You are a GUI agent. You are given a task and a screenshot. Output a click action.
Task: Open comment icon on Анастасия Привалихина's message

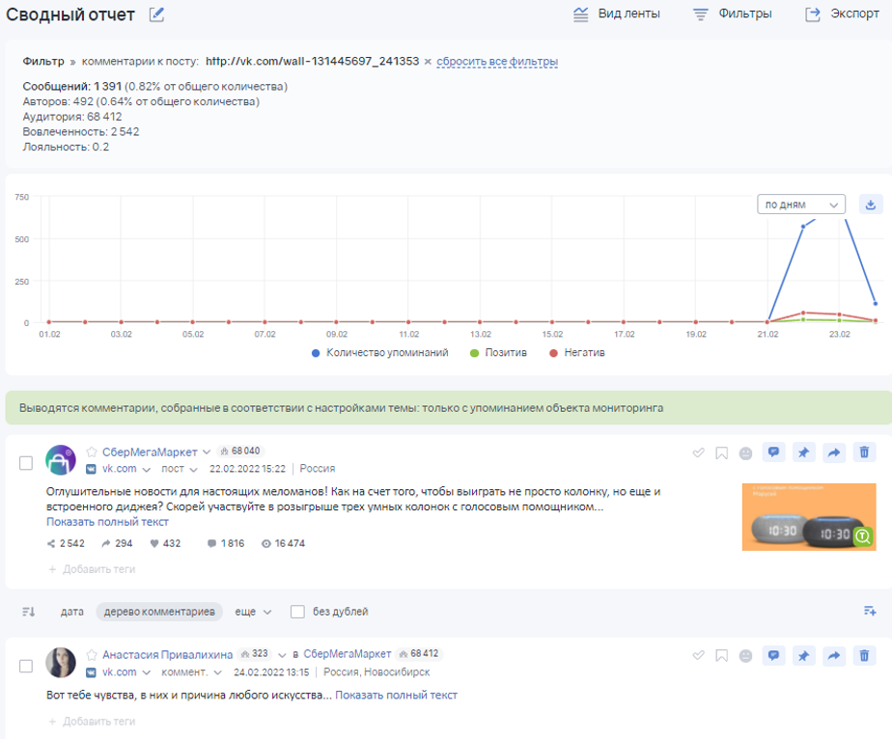click(772, 656)
